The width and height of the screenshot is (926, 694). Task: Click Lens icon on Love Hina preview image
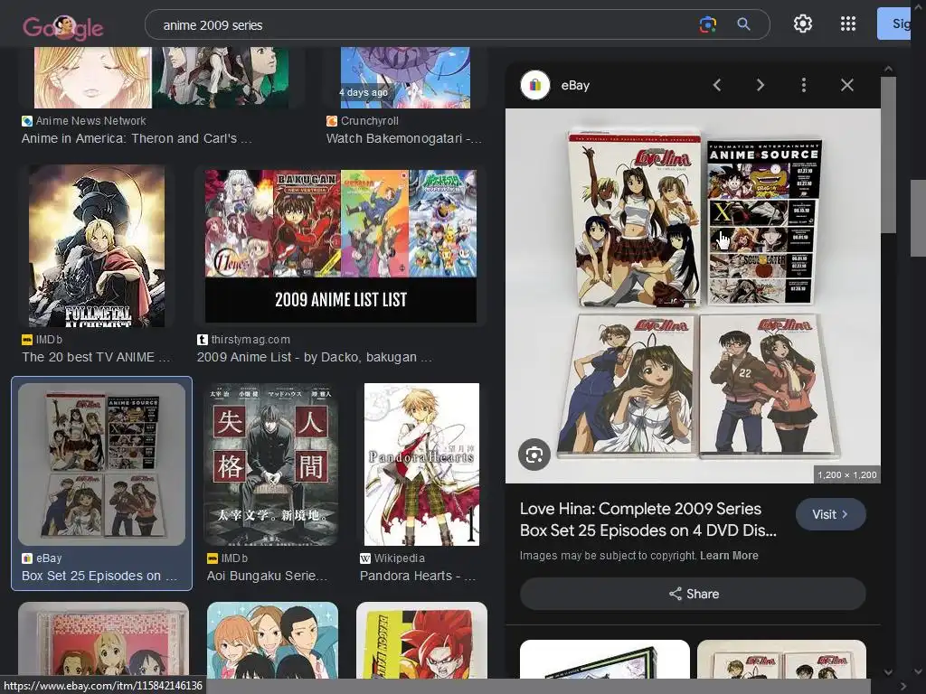pos(534,455)
